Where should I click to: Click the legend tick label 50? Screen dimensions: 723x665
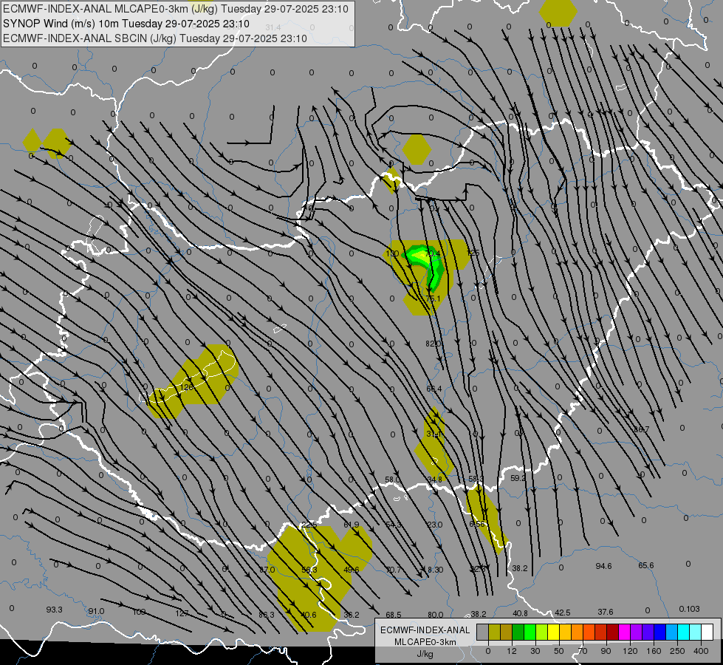pos(559,651)
